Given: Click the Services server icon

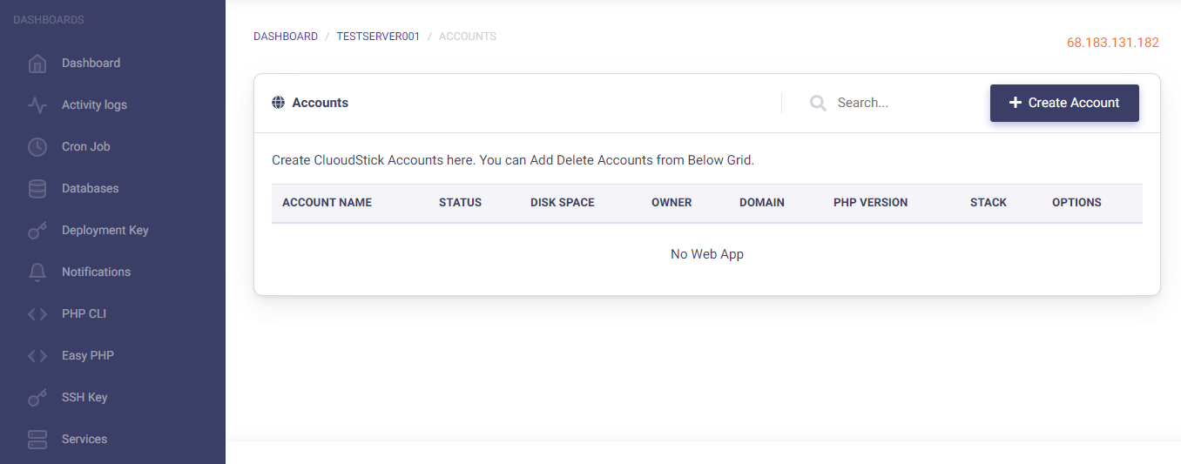Looking at the screenshot, I should [37, 440].
